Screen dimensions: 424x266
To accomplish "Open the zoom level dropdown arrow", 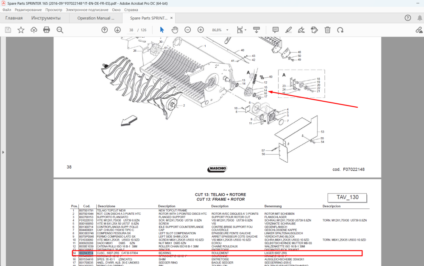I will click(227, 30).
